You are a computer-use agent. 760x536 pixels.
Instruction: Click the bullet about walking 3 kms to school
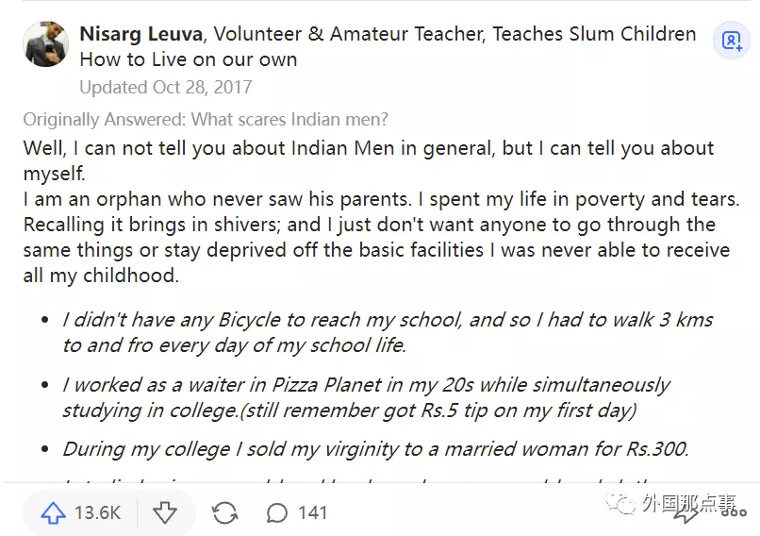click(387, 332)
